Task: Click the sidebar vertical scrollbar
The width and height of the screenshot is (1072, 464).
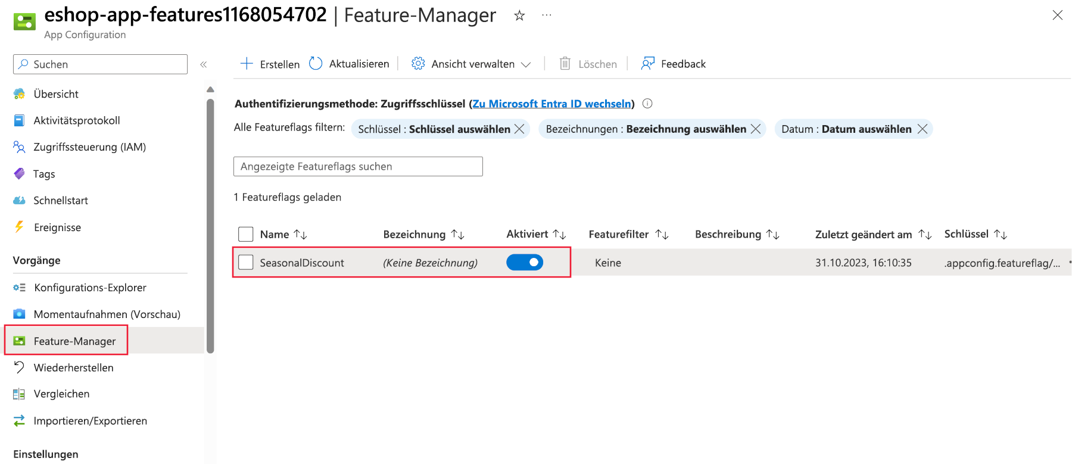Action: [210, 225]
